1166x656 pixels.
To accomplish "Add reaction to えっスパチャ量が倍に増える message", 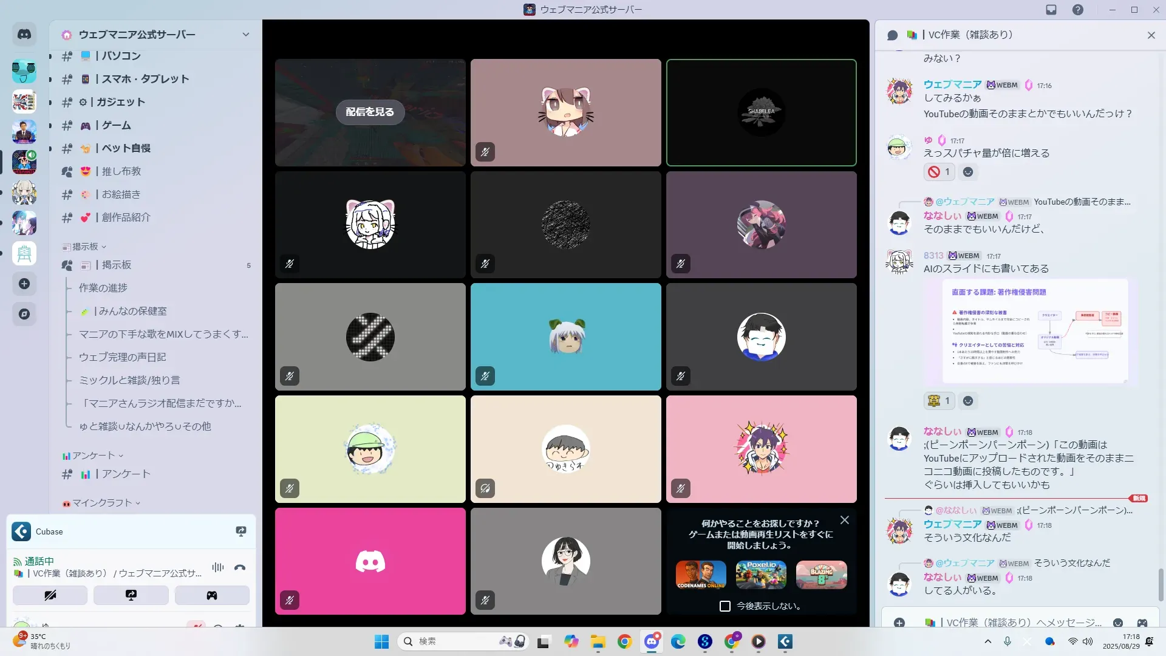I will point(968,172).
